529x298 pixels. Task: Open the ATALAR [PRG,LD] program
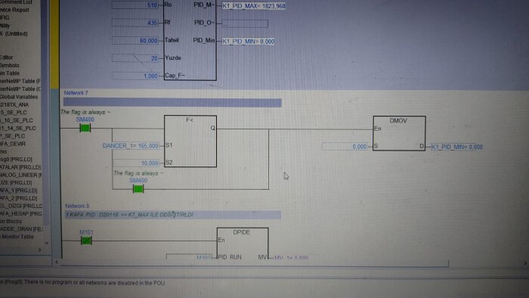[x=20, y=167]
